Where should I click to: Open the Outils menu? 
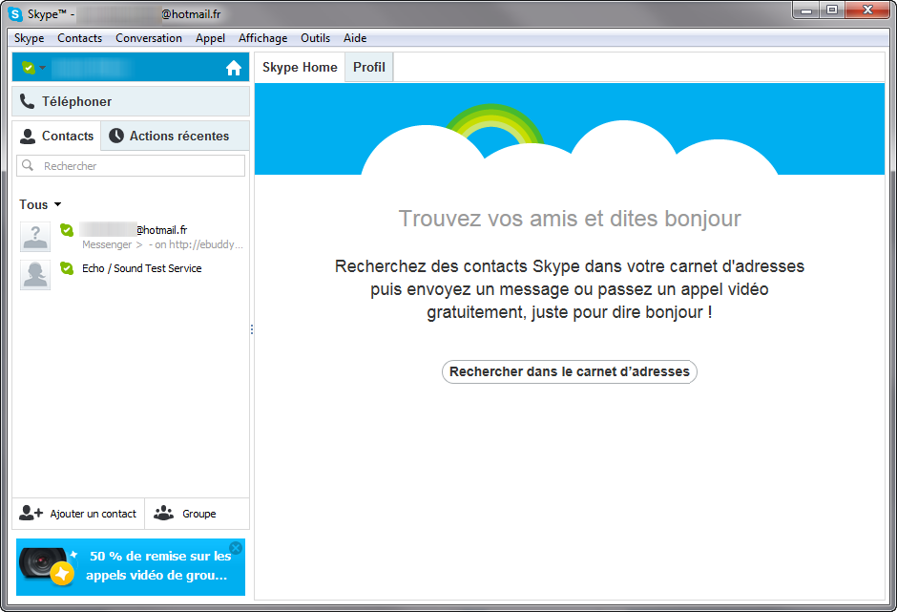315,38
